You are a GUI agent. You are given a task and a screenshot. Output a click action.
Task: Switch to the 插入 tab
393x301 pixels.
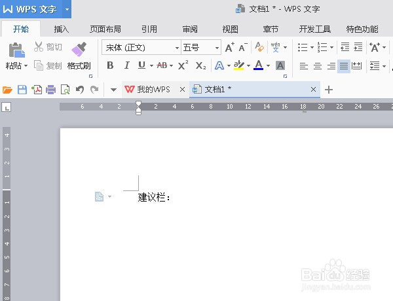coord(61,29)
